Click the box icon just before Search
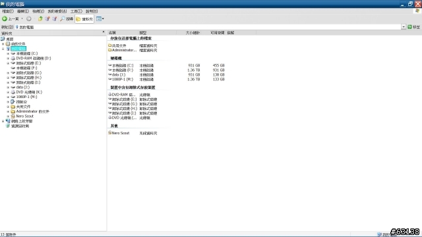Viewport: 422px width, 237px height. [x=55, y=19]
